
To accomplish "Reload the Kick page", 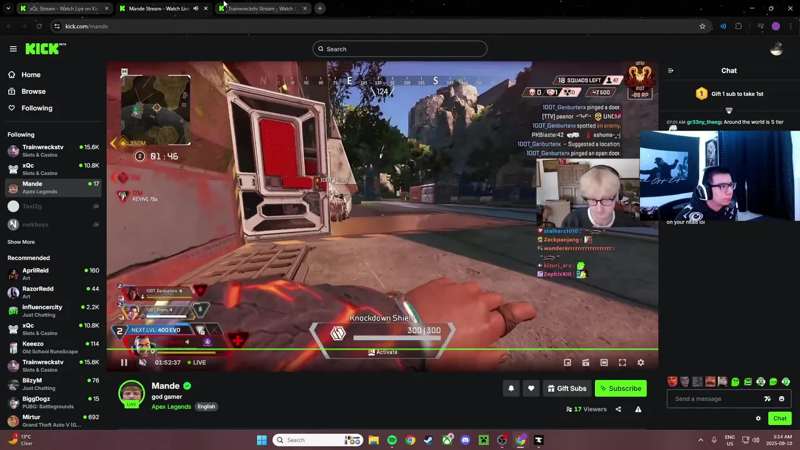I will coord(39,26).
